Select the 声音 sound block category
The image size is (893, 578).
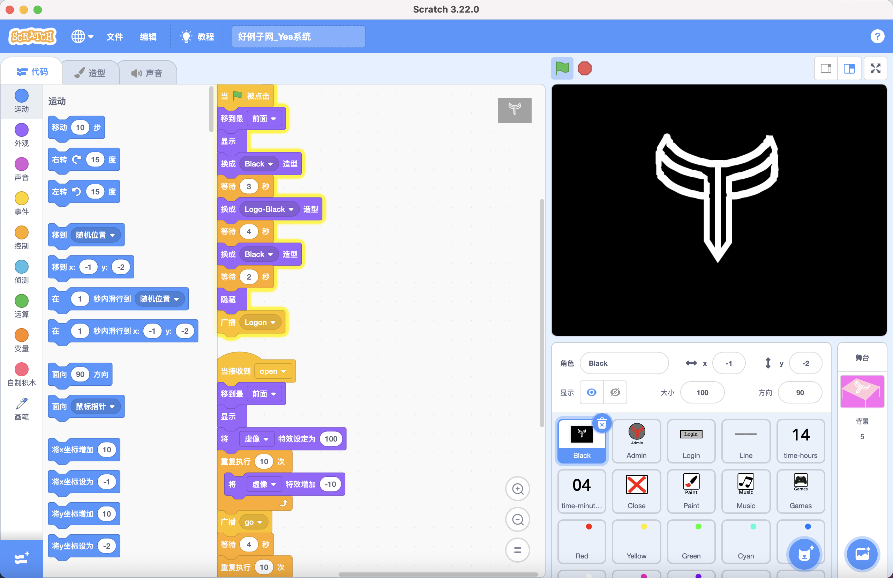click(21, 169)
